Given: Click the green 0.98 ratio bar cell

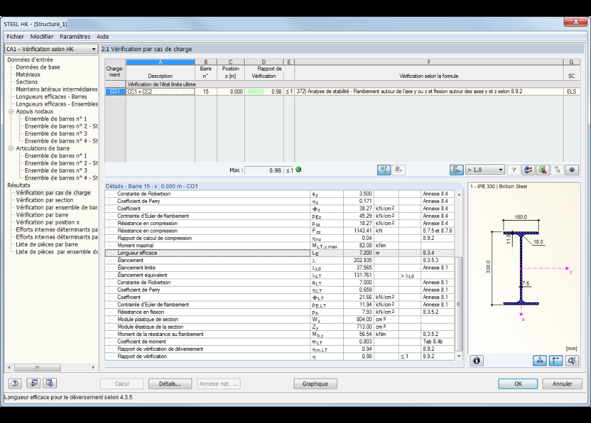Looking at the screenshot, I should click(264, 92).
